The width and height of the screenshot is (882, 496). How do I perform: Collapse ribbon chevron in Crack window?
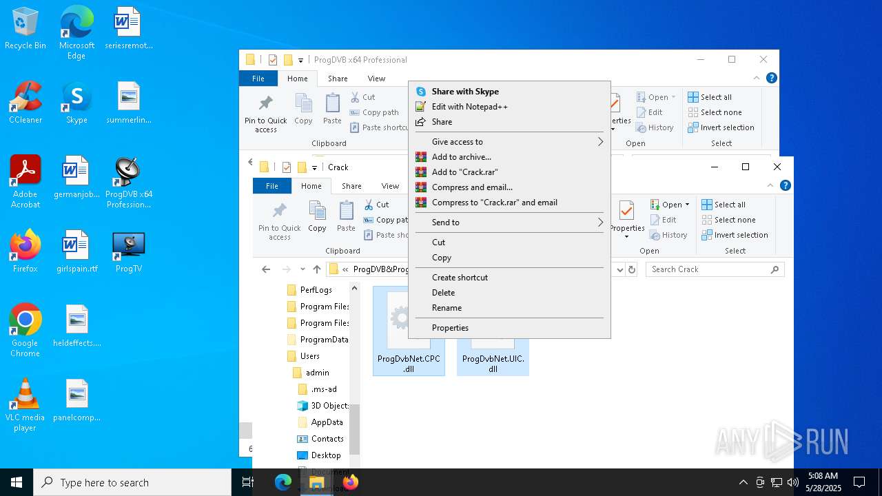coord(770,185)
